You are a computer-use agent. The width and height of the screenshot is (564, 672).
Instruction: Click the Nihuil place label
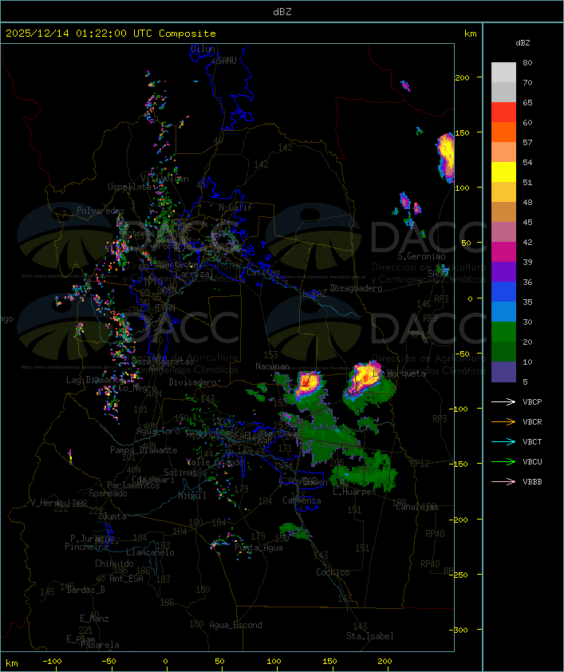click(191, 496)
